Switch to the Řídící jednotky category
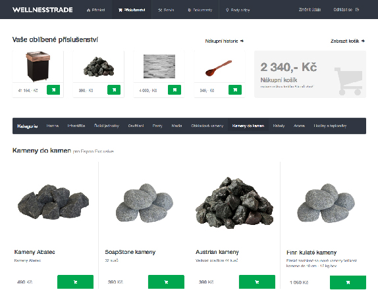This screenshot has height=294, width=378. [107, 126]
